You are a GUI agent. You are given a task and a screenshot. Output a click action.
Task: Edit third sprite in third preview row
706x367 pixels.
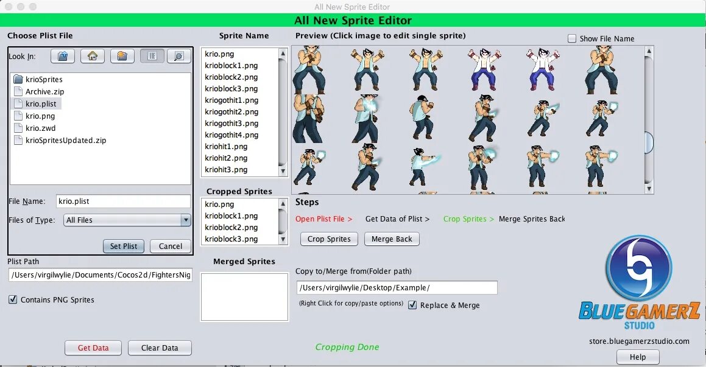(425, 167)
